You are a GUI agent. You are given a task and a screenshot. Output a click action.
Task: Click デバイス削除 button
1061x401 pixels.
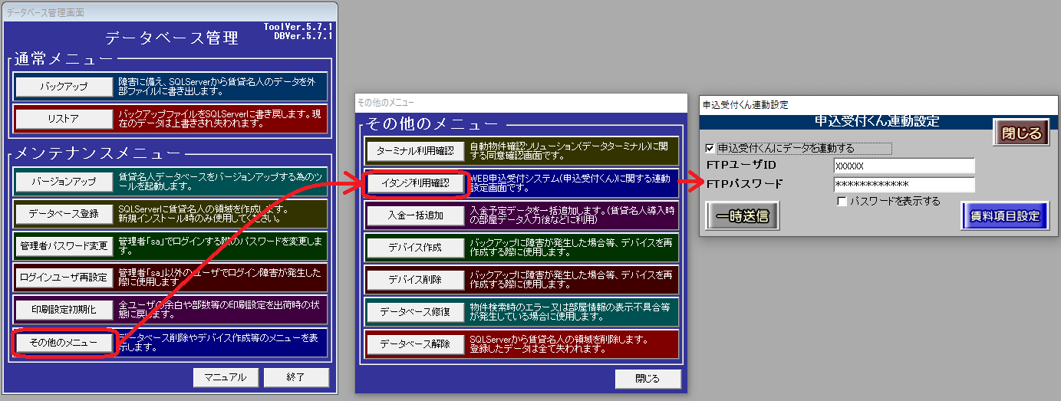tap(416, 279)
